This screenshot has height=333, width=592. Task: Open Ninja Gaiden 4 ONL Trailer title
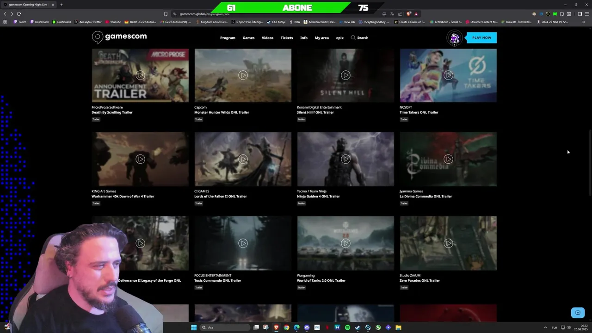click(x=318, y=197)
